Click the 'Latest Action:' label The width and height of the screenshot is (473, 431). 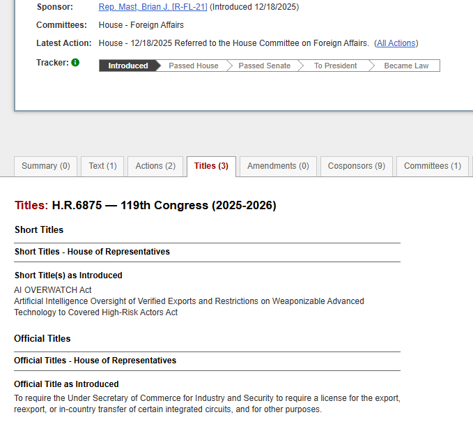[x=64, y=43]
